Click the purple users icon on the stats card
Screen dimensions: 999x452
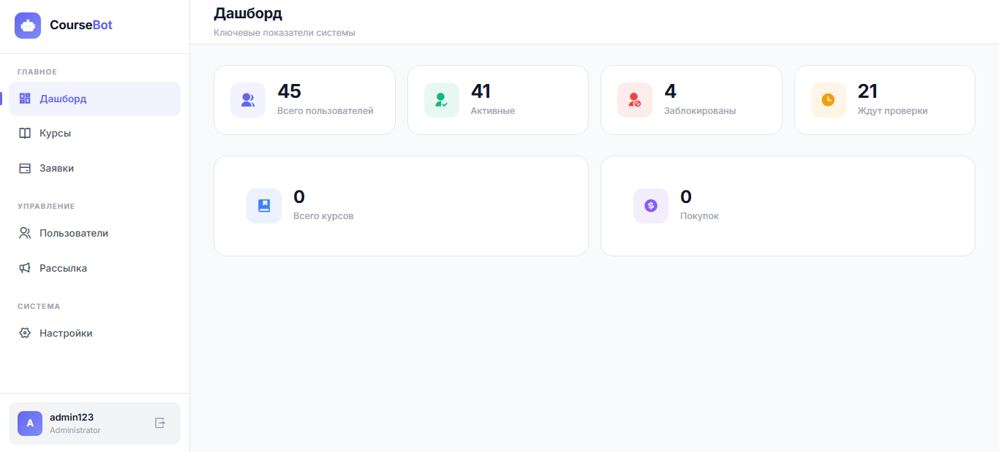click(x=248, y=100)
